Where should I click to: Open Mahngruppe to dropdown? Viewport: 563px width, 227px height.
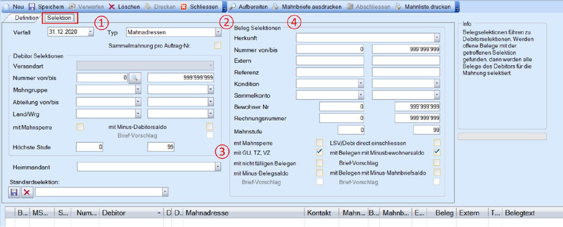tap(210, 90)
